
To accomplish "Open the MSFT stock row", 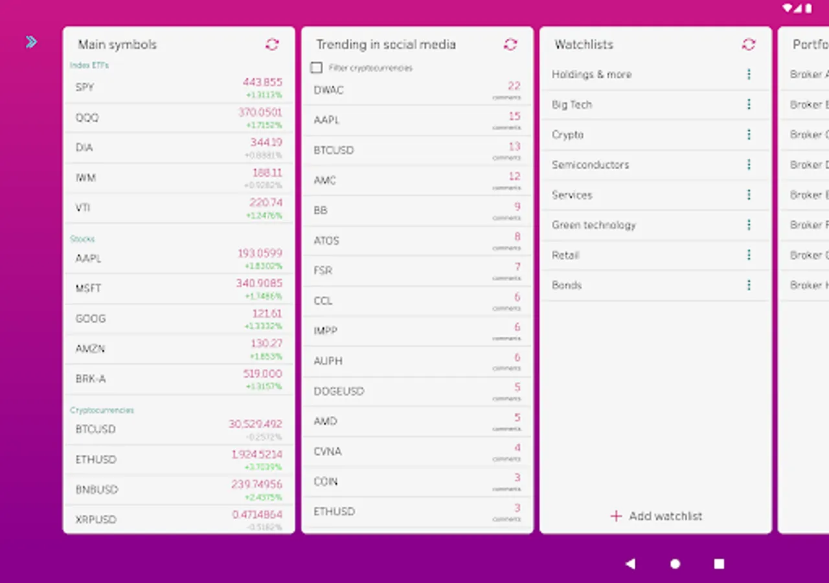I will [179, 288].
